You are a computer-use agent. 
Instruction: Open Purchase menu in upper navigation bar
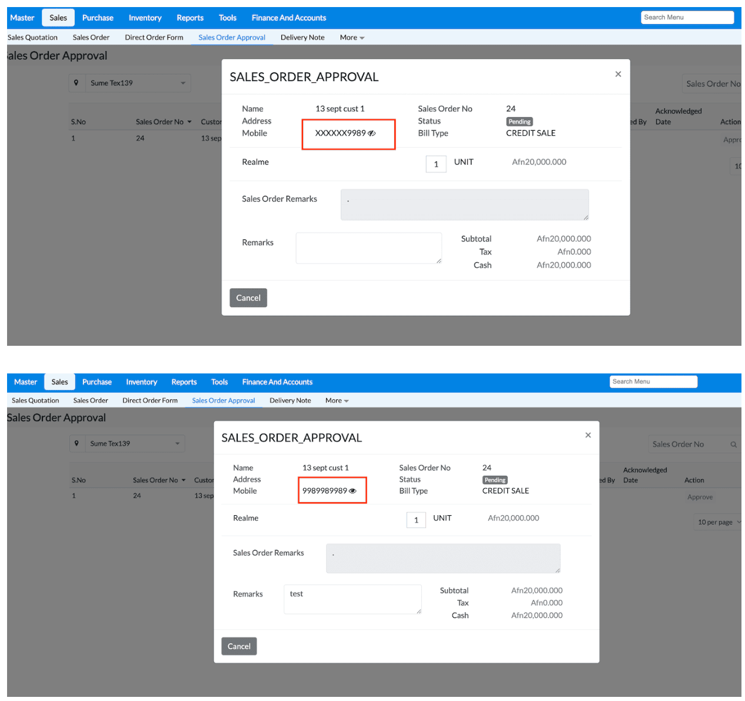pyautogui.click(x=98, y=18)
